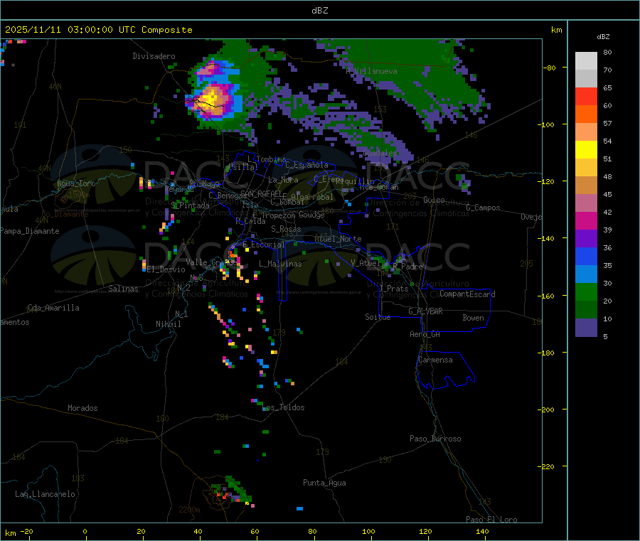Image resolution: width=640 pixels, height=541 pixels.
Task: Click the 'Cuadales' map label
Action: (x=380, y=153)
